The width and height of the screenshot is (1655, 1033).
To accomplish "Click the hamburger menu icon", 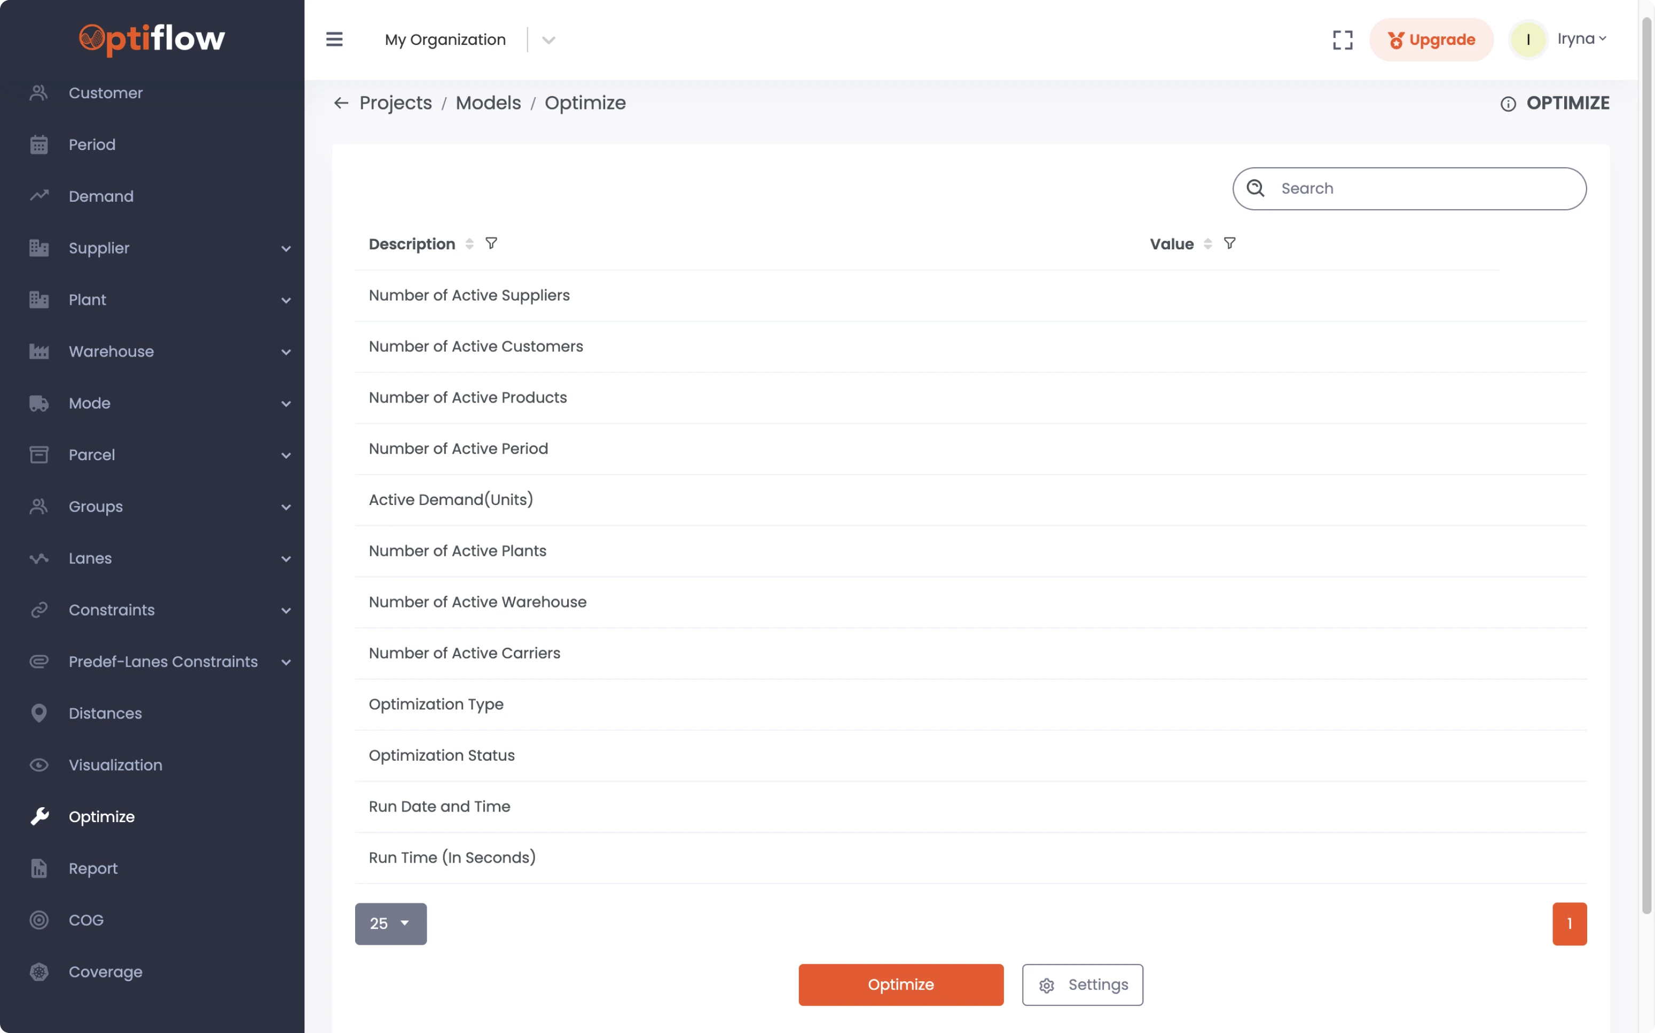I will click(334, 40).
